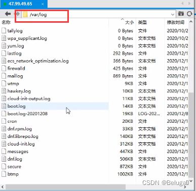Select the cloud-init-output.log file icon
The height and width of the screenshot is (191, 196).
tap(4, 99)
